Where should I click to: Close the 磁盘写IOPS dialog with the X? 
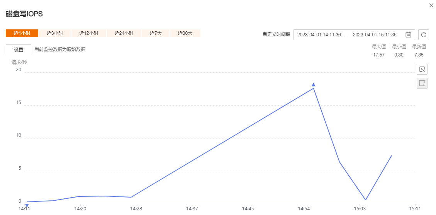point(431,5)
